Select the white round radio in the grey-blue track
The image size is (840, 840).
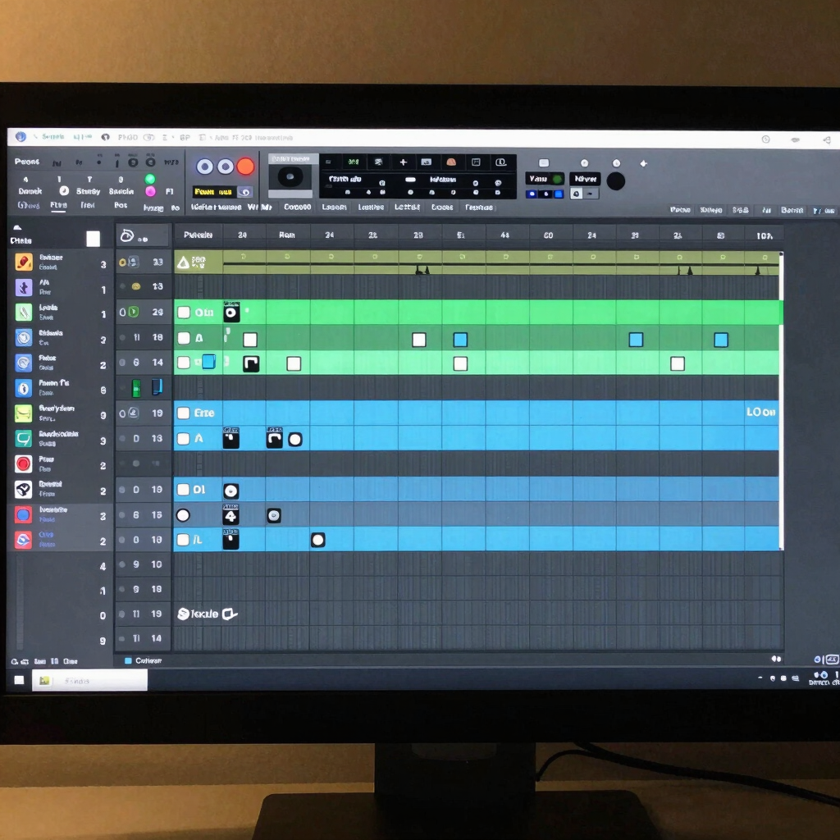tap(183, 515)
